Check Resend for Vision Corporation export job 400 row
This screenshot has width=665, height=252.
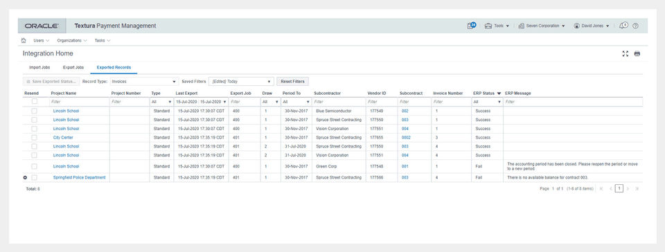click(35, 129)
